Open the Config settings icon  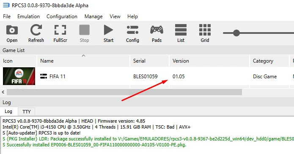132,33
